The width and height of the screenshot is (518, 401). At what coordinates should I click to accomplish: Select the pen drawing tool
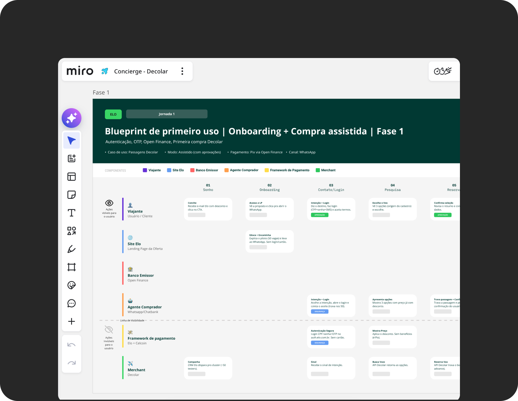[x=71, y=249]
